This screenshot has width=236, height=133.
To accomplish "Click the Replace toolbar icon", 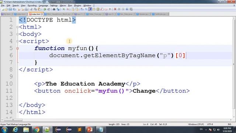I will click(58, 9).
